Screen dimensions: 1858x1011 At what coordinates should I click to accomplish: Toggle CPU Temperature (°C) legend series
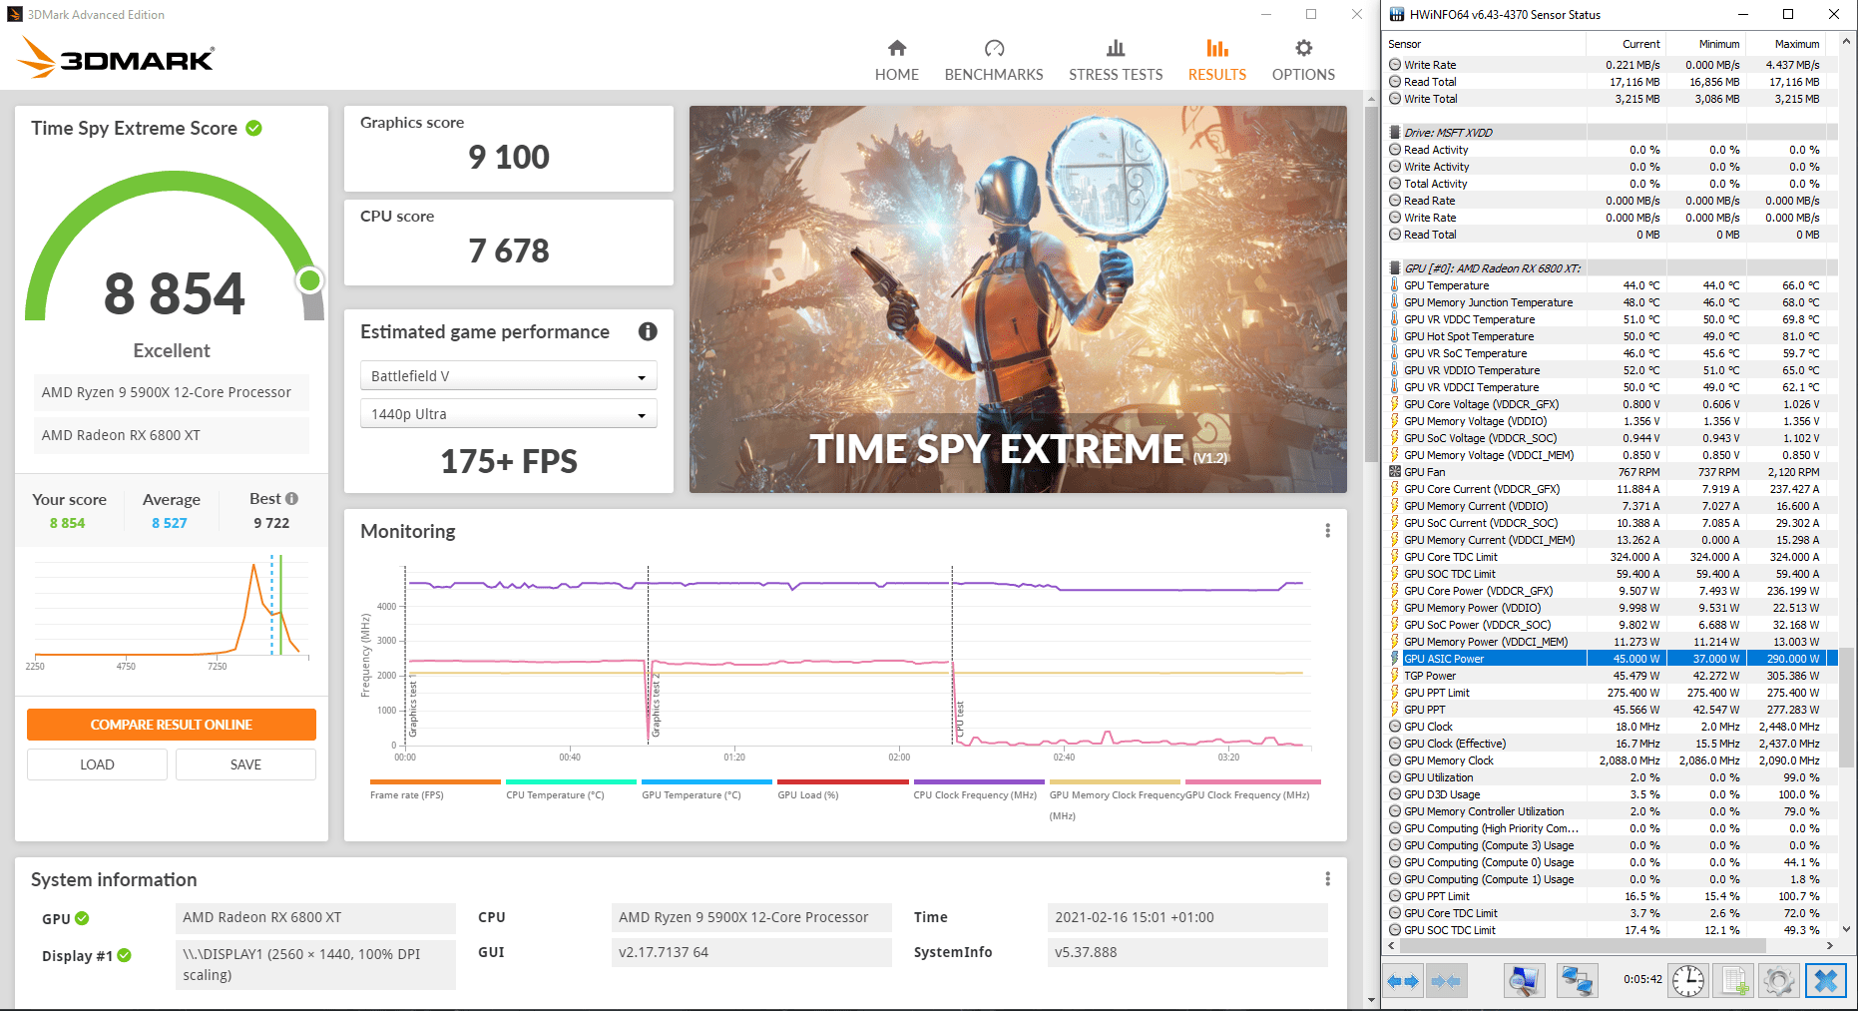click(x=571, y=789)
